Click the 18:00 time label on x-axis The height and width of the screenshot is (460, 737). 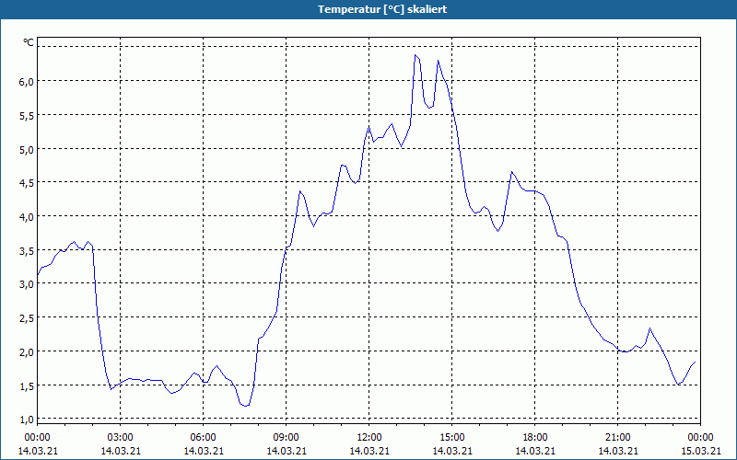point(535,438)
